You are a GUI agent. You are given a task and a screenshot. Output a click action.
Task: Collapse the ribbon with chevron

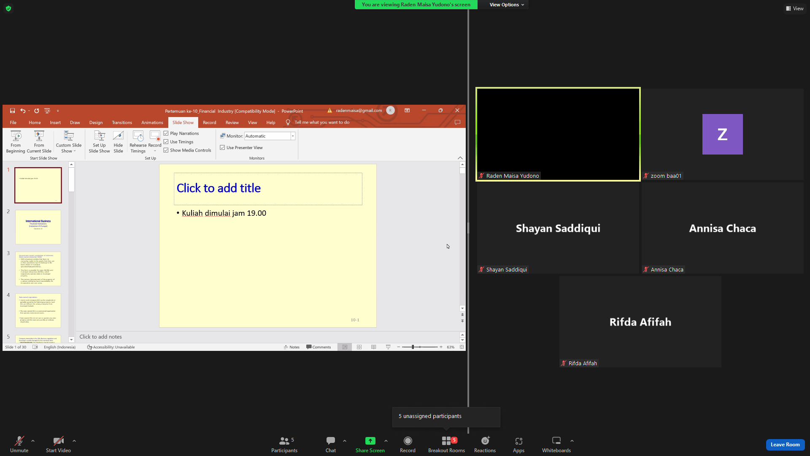(460, 158)
